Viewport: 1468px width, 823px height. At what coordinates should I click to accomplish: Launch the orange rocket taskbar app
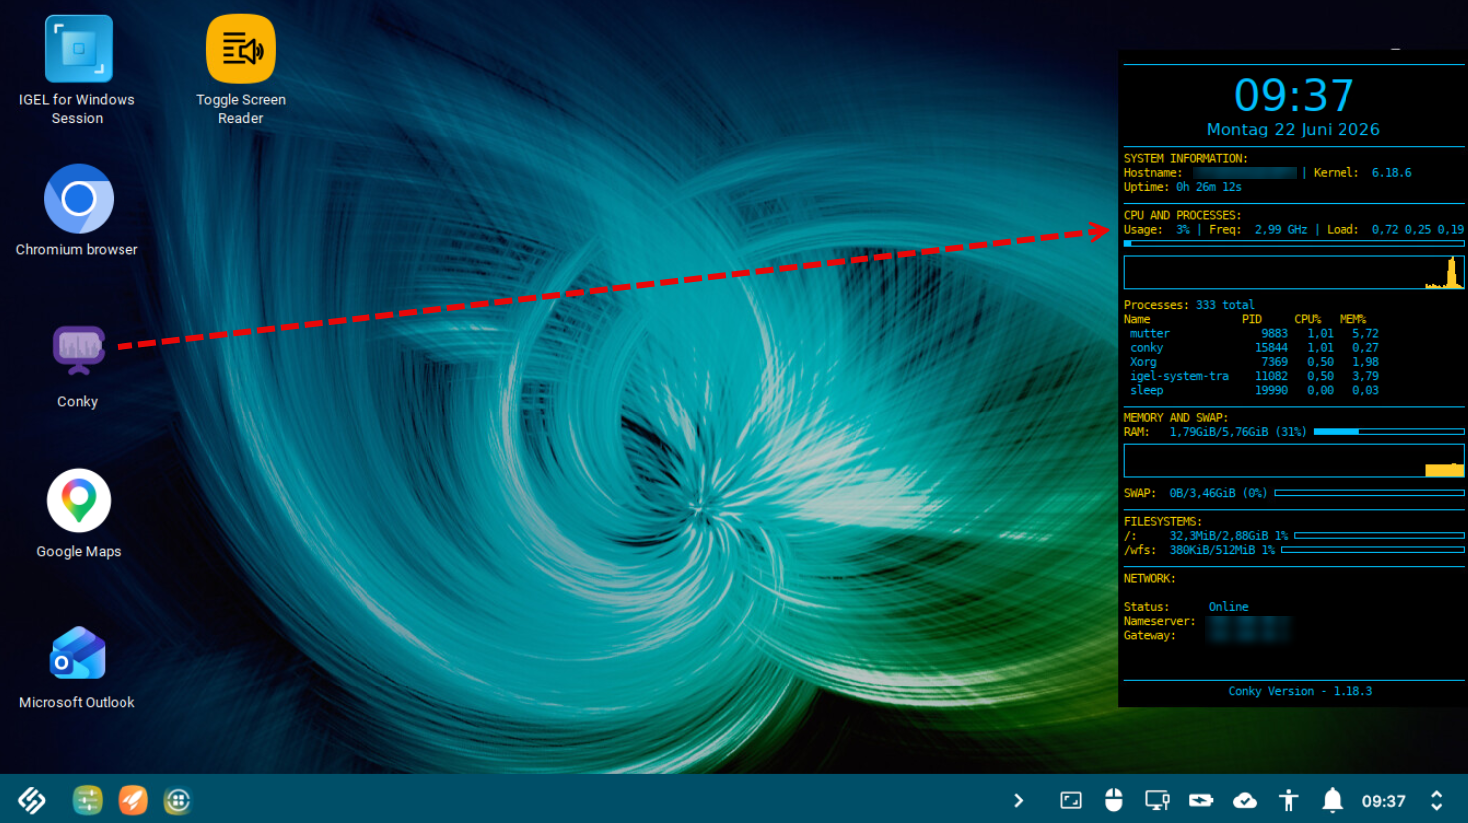pos(132,800)
